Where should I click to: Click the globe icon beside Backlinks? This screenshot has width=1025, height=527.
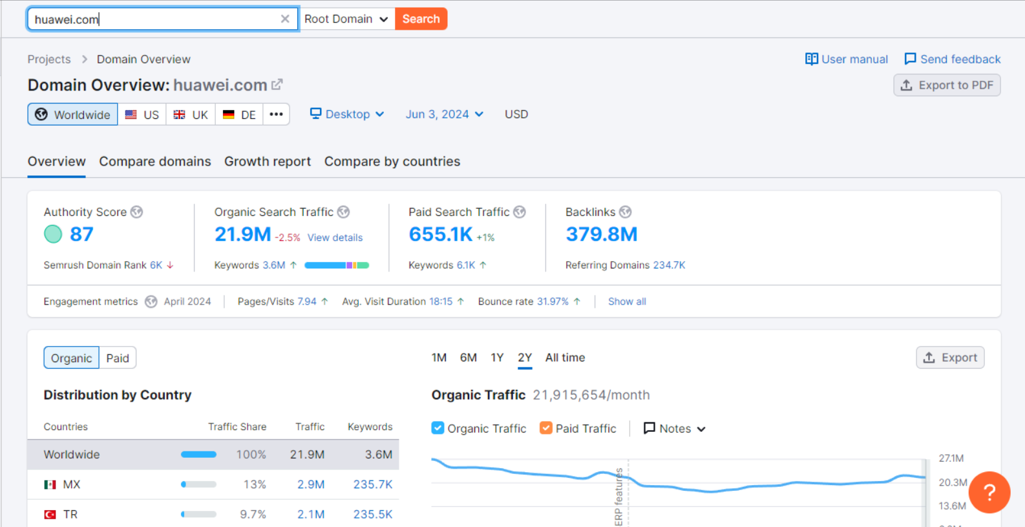pos(625,212)
